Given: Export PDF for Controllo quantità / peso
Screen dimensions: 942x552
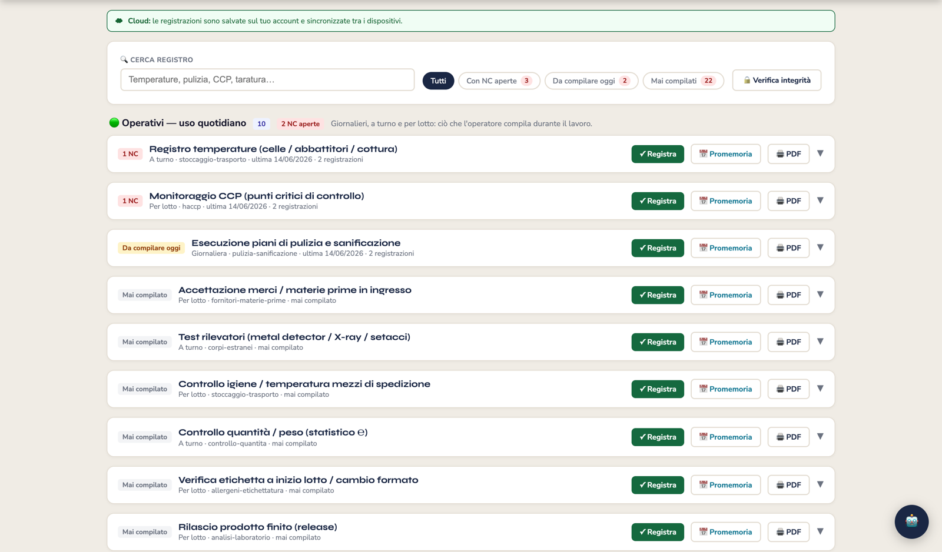Looking at the screenshot, I should point(788,437).
